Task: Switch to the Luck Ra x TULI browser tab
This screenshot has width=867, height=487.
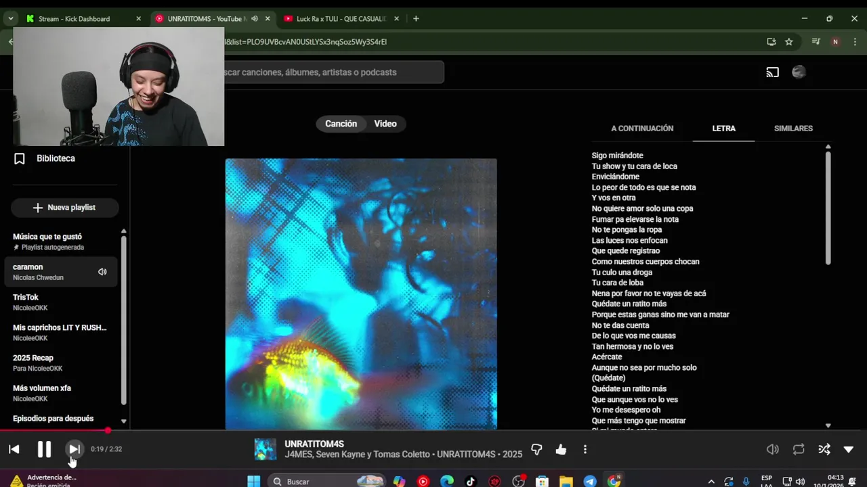Action: 341,19
